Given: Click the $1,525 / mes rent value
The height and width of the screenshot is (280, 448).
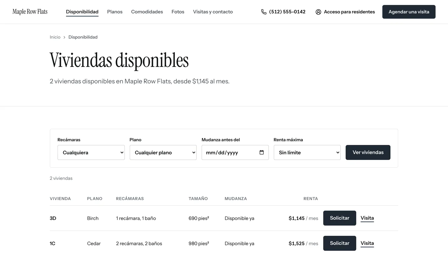Looking at the screenshot, I should [303, 244].
